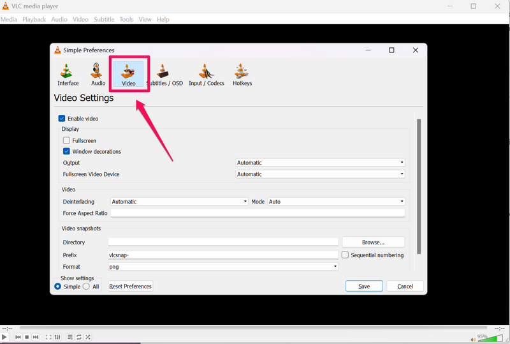Click the shuffle/random icon

pyautogui.click(x=87, y=337)
